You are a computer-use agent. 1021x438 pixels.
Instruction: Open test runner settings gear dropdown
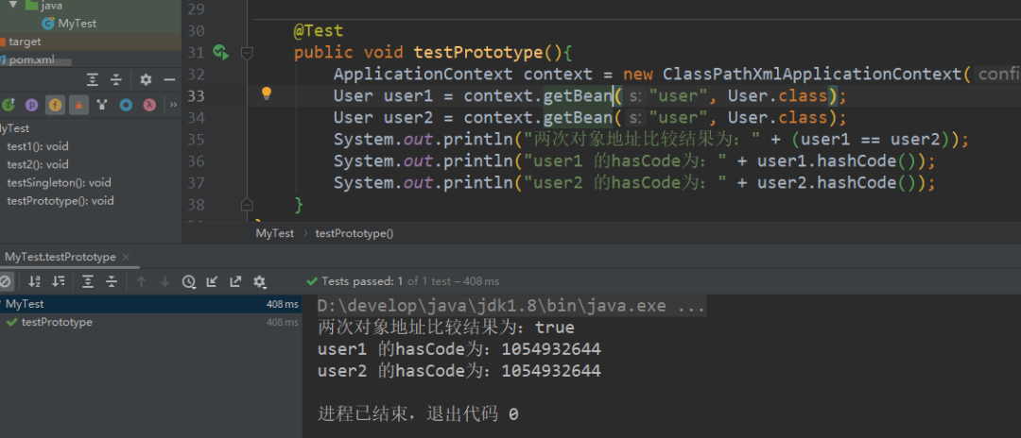coord(259,281)
